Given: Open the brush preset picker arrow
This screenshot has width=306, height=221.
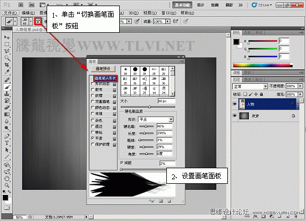Looking at the screenshot, I should (x=30, y=21).
